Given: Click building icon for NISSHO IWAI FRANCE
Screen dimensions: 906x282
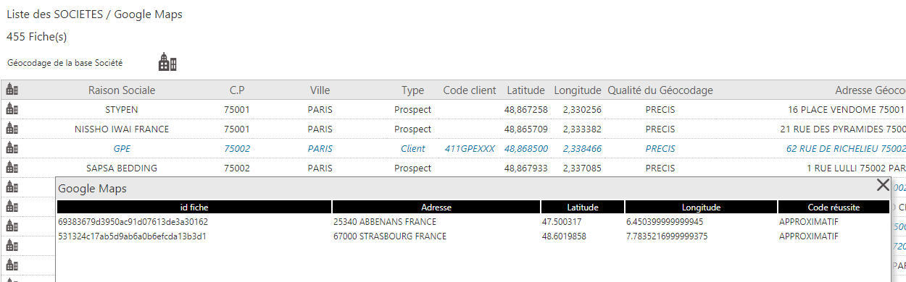Looking at the screenshot, I should (x=12, y=129).
